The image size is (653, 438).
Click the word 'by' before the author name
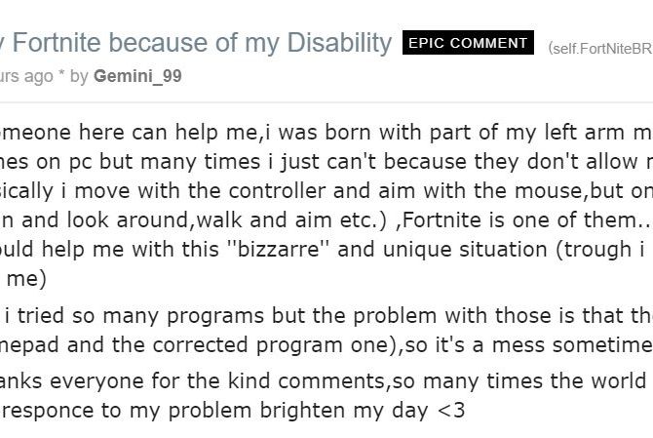click(79, 75)
